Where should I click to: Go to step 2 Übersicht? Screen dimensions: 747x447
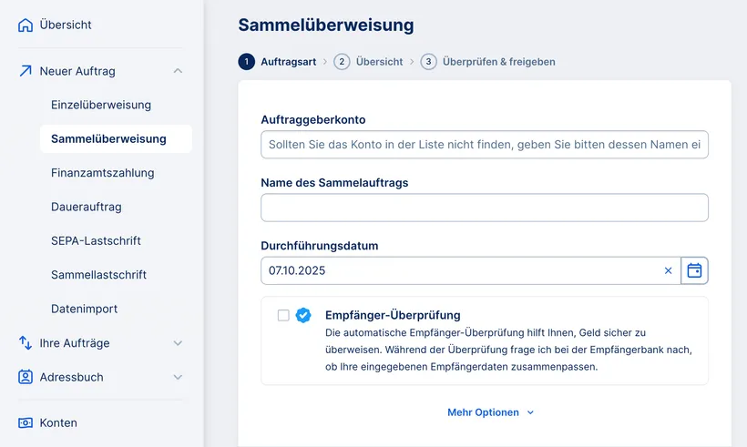tap(369, 62)
